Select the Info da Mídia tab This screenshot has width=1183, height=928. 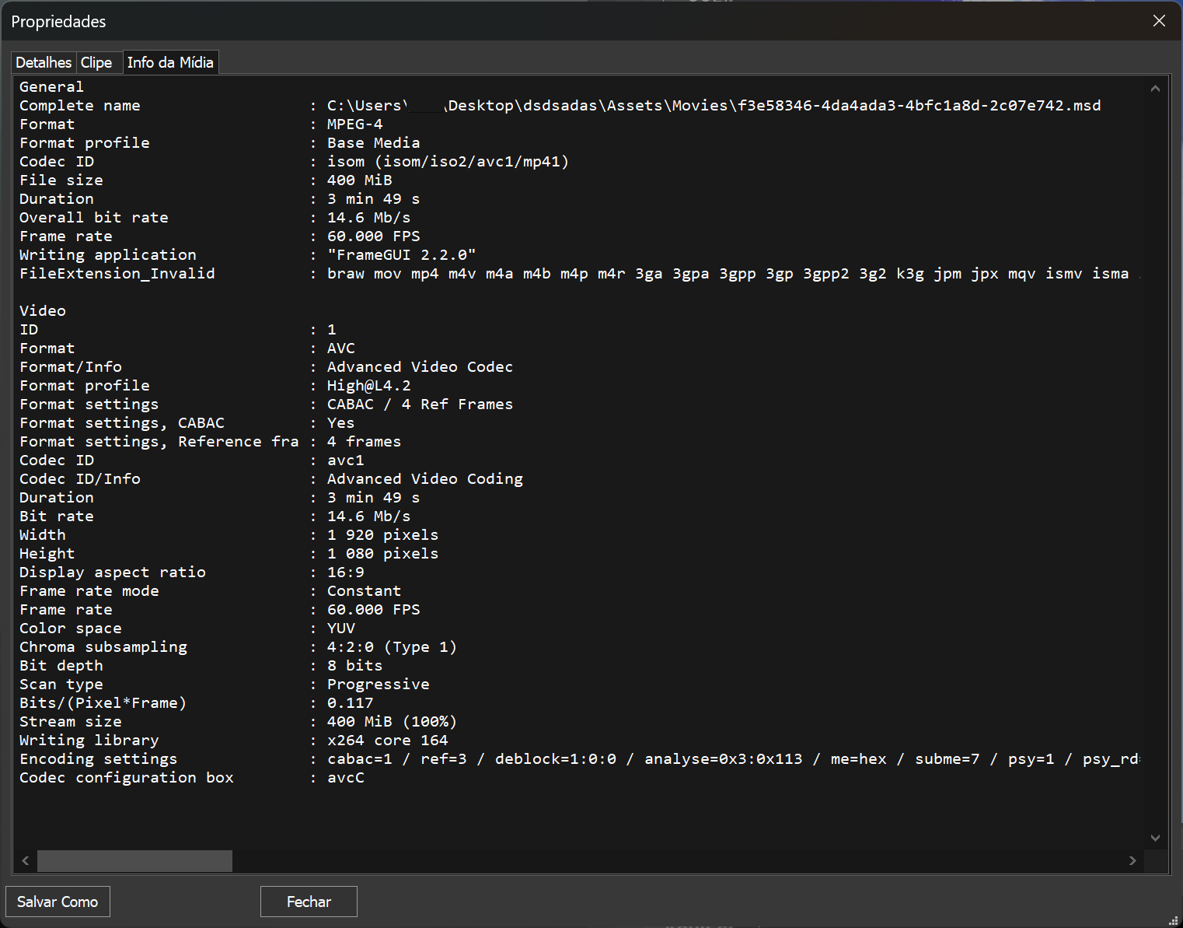pyautogui.click(x=170, y=63)
